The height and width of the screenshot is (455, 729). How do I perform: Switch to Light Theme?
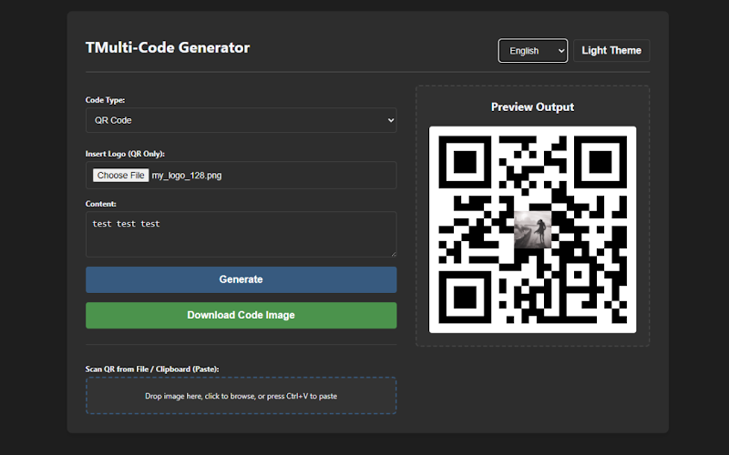click(611, 51)
